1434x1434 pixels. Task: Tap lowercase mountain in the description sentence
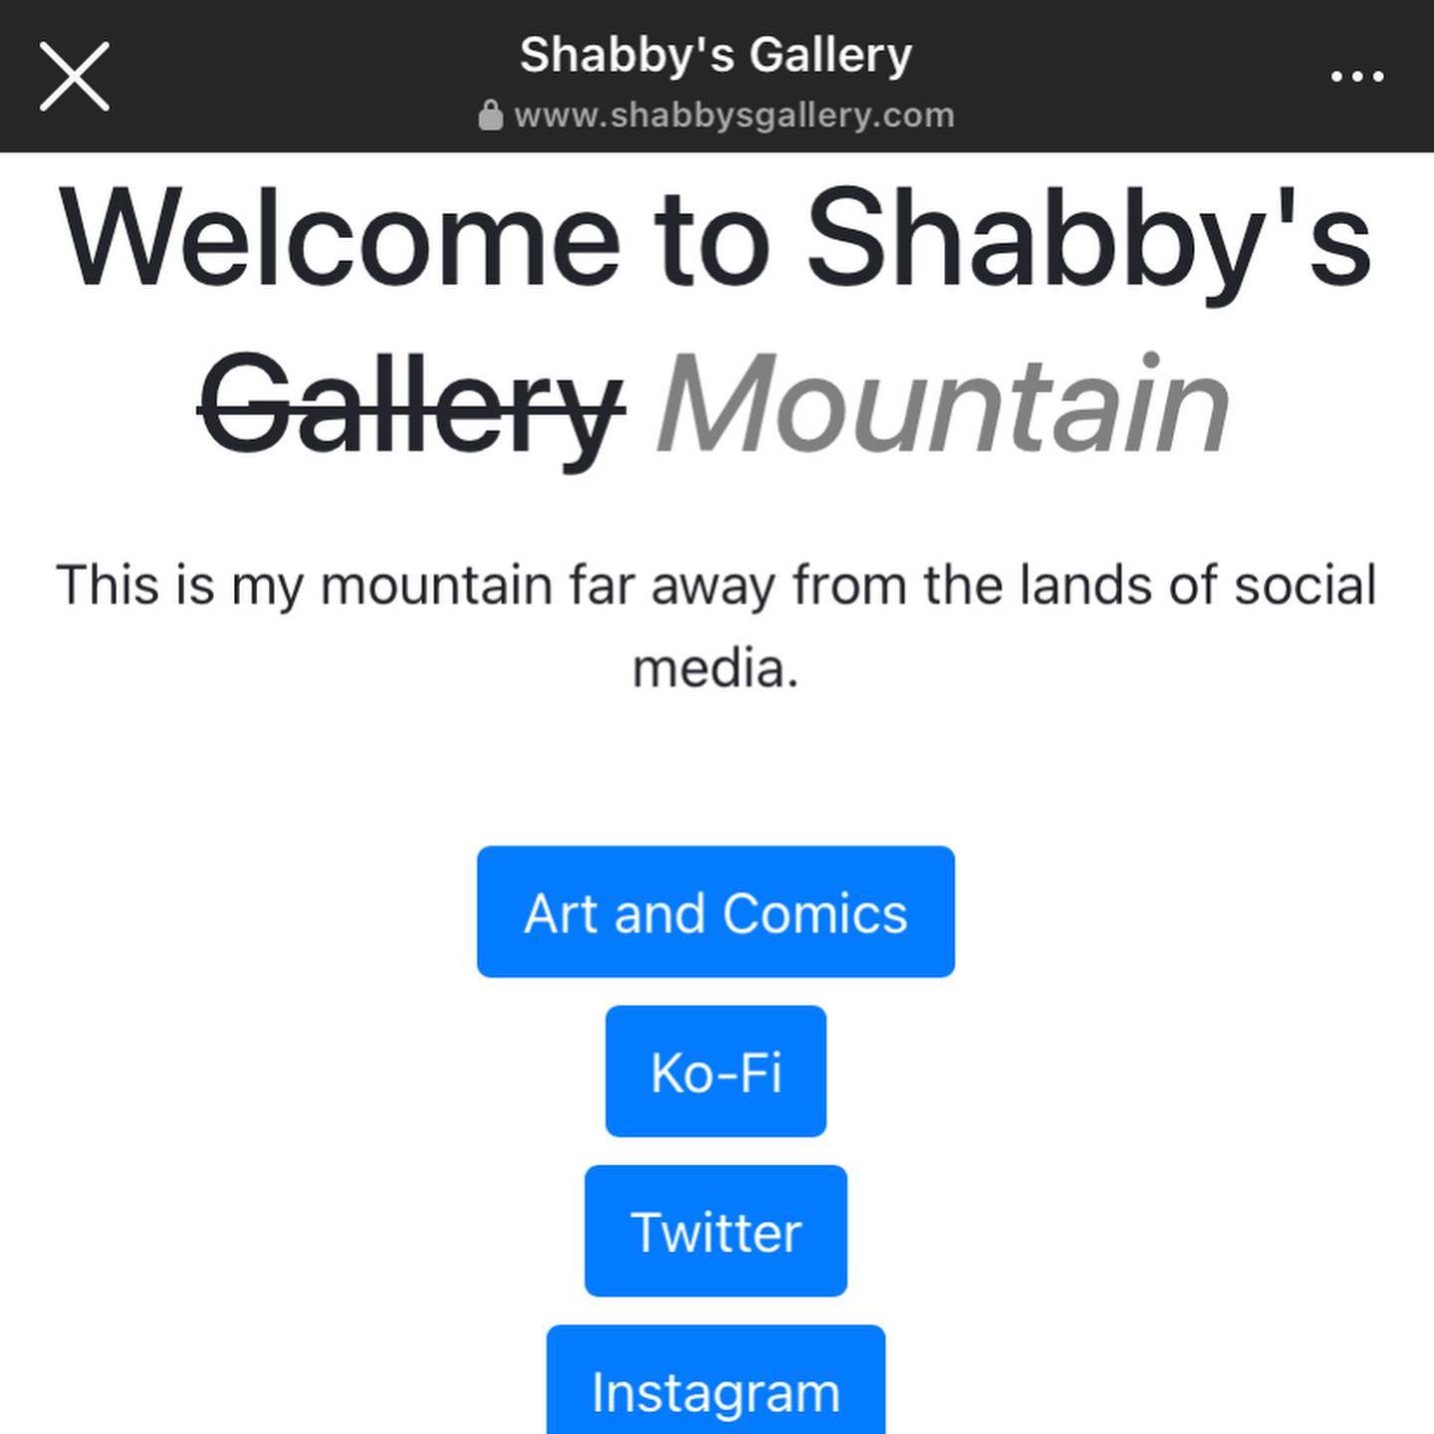tap(436, 585)
